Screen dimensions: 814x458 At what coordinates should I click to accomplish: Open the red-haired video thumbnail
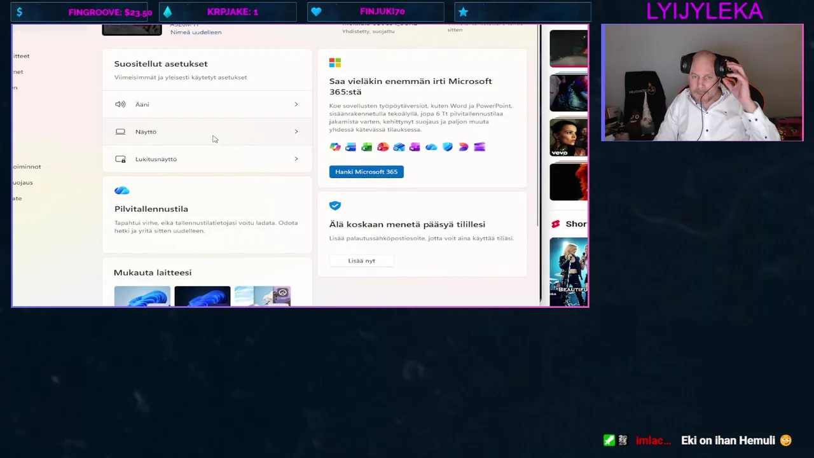569,182
